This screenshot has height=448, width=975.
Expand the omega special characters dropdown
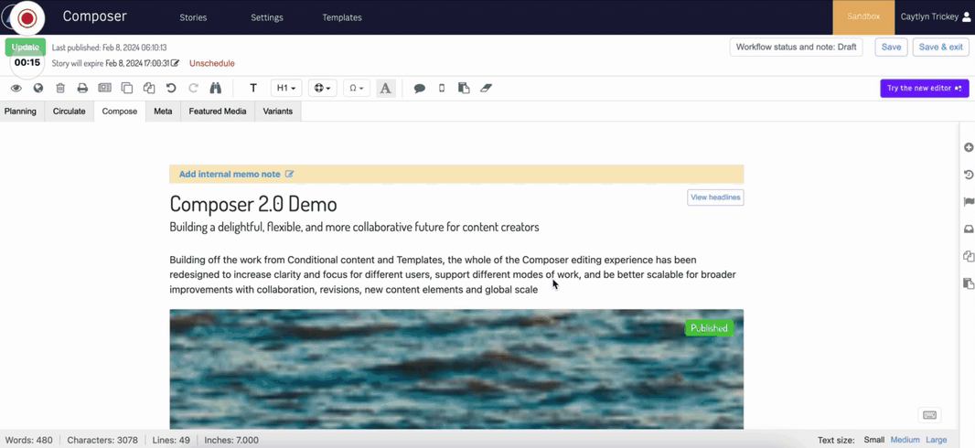coord(355,89)
